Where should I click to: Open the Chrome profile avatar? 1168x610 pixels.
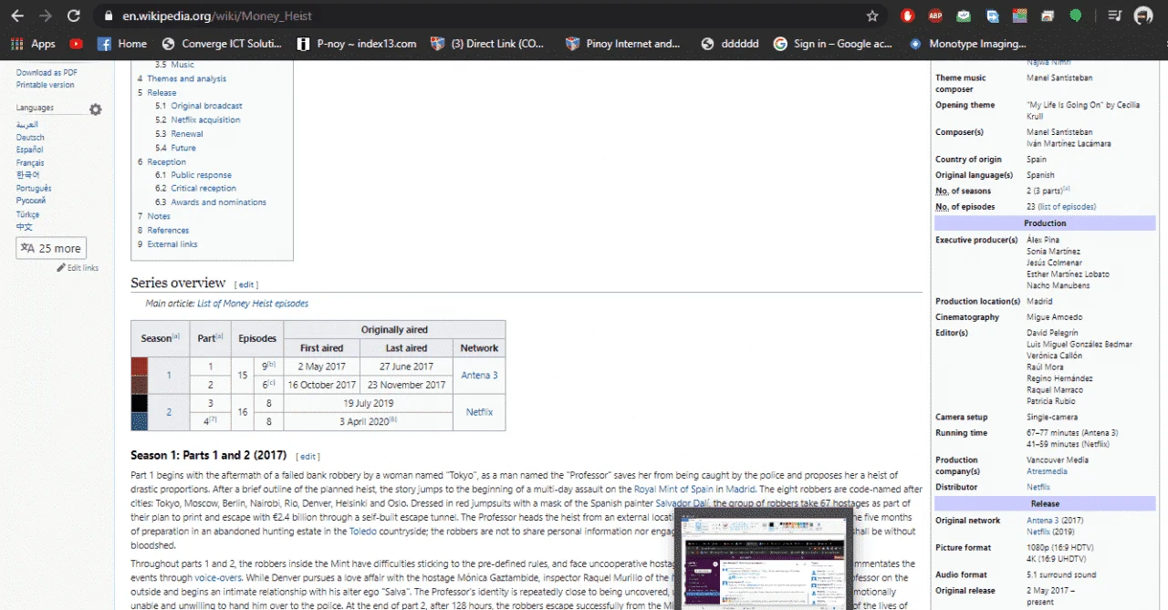point(1143,16)
